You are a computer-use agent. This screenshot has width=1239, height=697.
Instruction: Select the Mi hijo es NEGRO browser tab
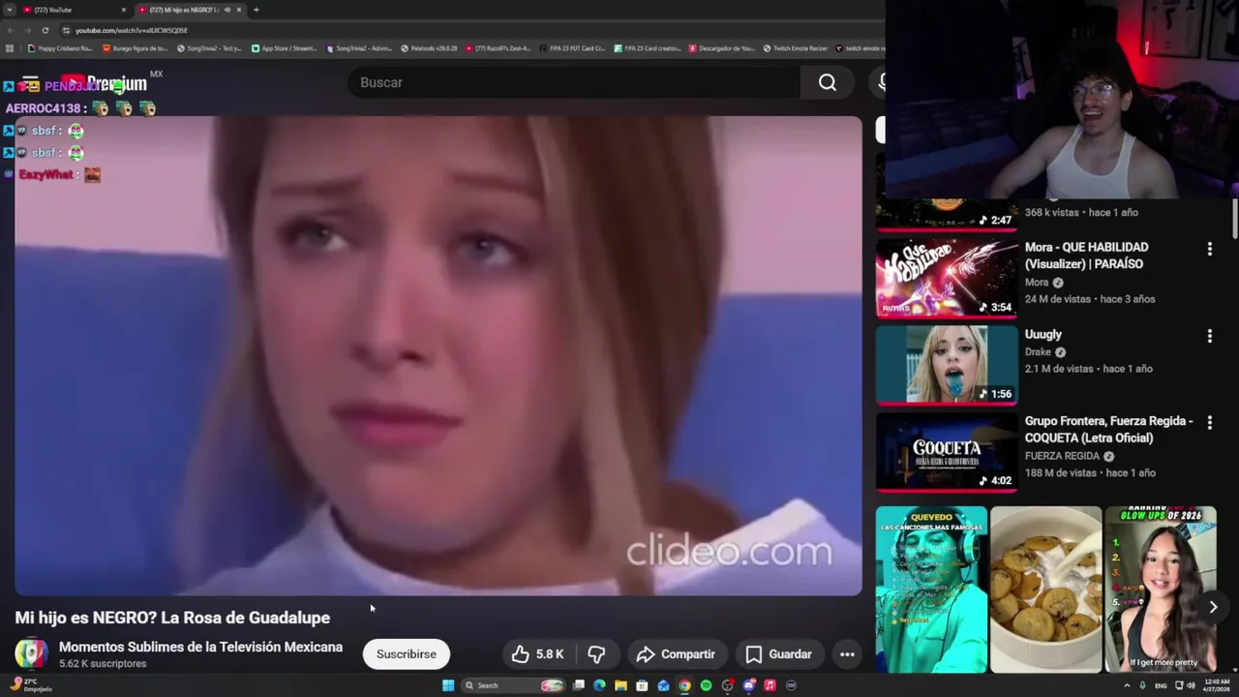pyautogui.click(x=188, y=10)
